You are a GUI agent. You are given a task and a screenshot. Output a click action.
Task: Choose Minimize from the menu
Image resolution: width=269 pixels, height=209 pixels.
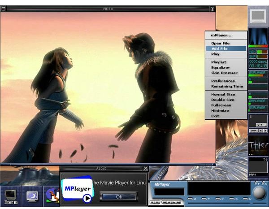point(220,110)
